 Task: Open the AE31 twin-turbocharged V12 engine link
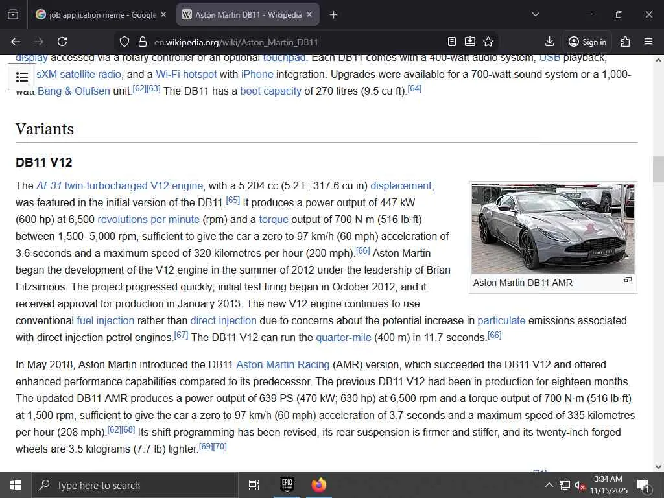pyautogui.click(x=120, y=186)
